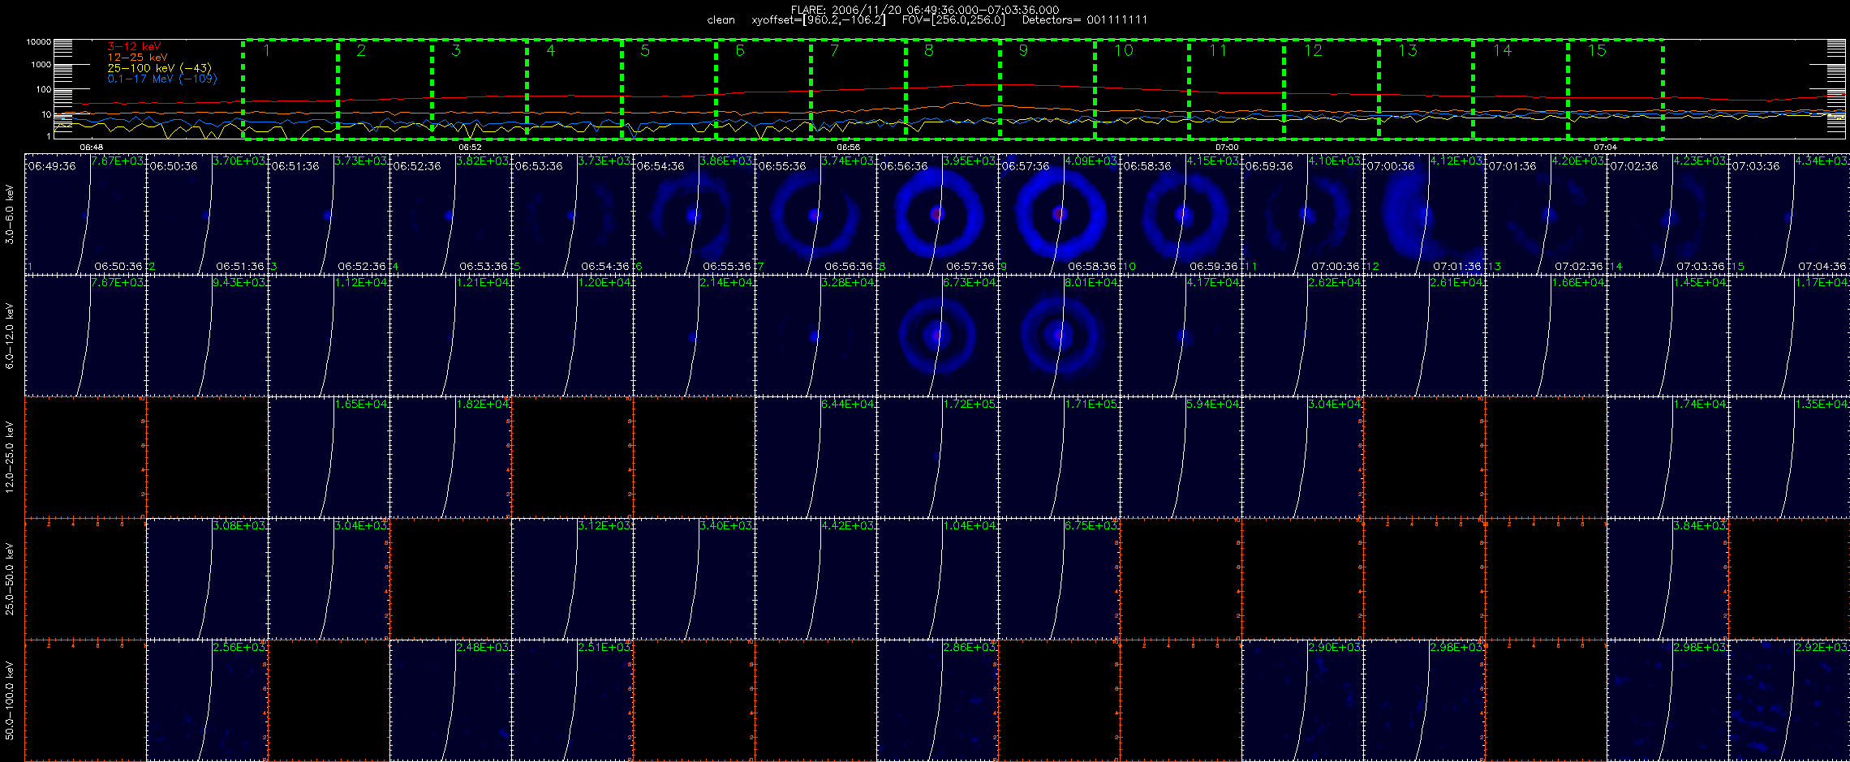
Task: Click the 'clean' algorithm label
Action: [721, 20]
